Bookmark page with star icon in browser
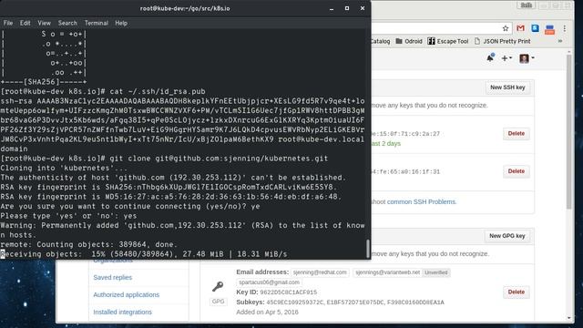This screenshot has height=328, width=583. [506, 28]
